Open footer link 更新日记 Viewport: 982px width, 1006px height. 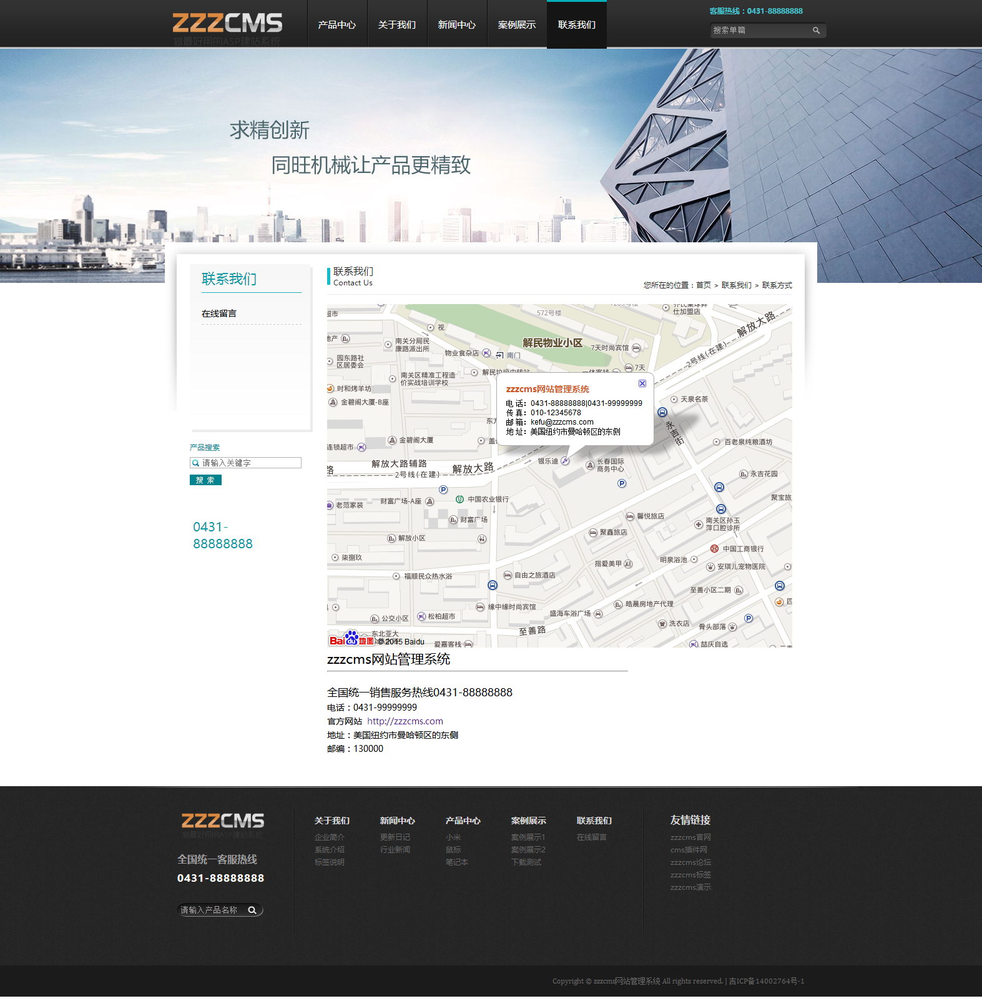tap(395, 837)
